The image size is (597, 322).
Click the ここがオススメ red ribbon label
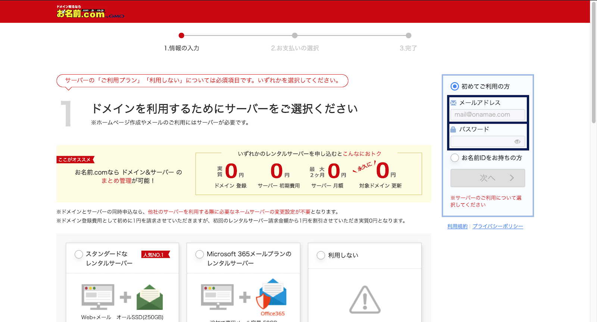(x=75, y=160)
